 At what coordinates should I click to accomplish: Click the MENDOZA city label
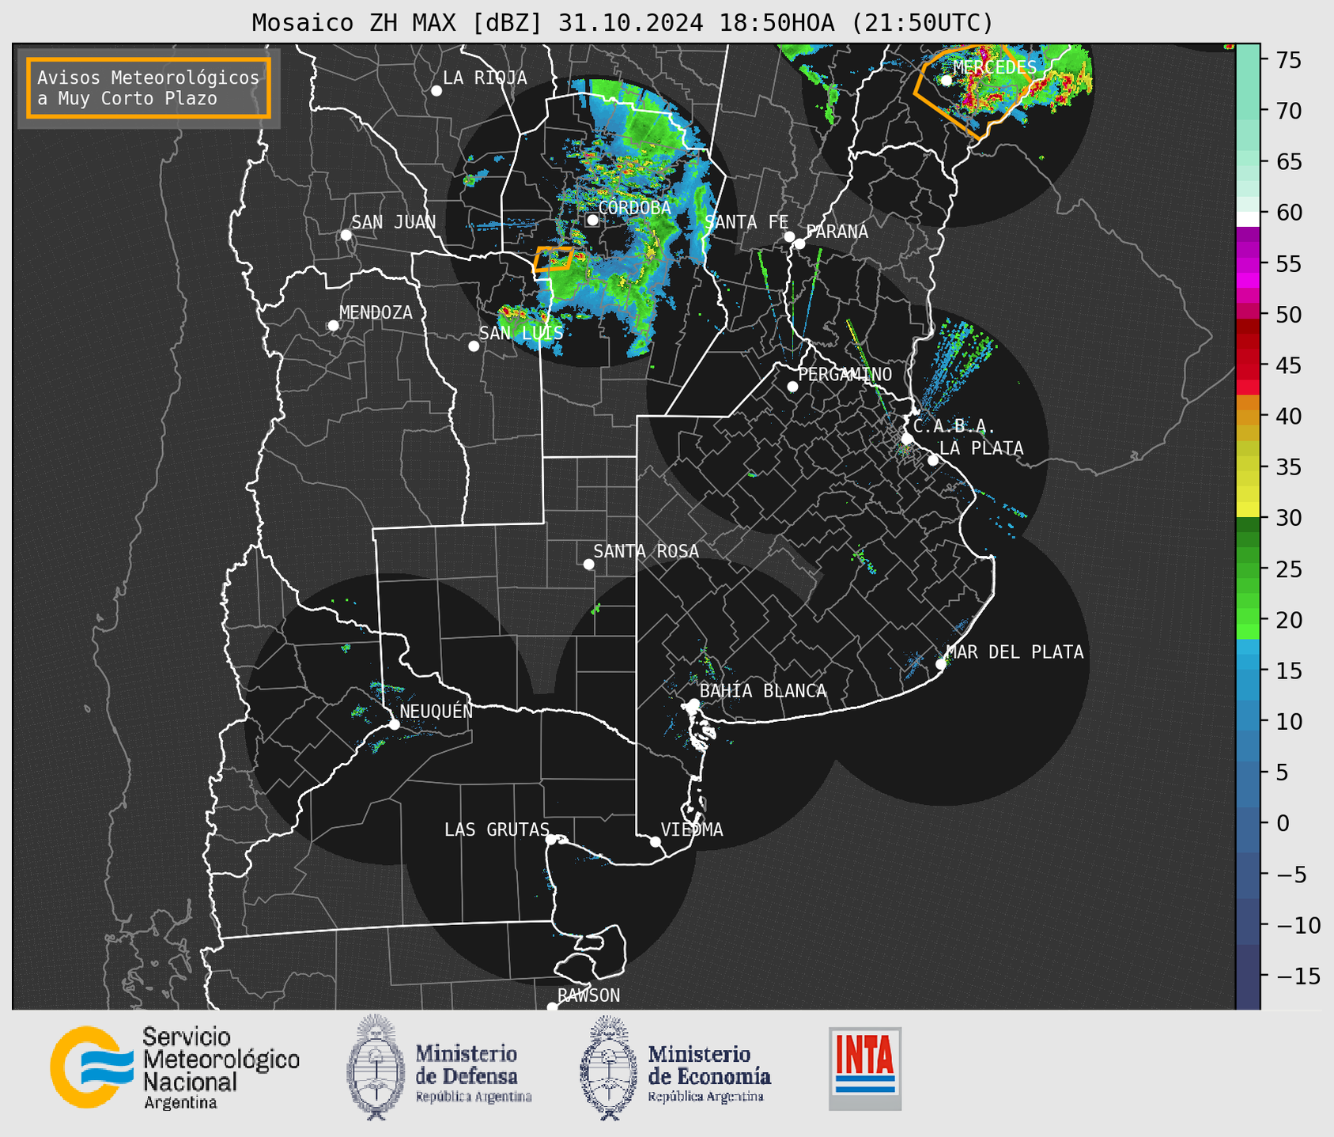pos(376,312)
